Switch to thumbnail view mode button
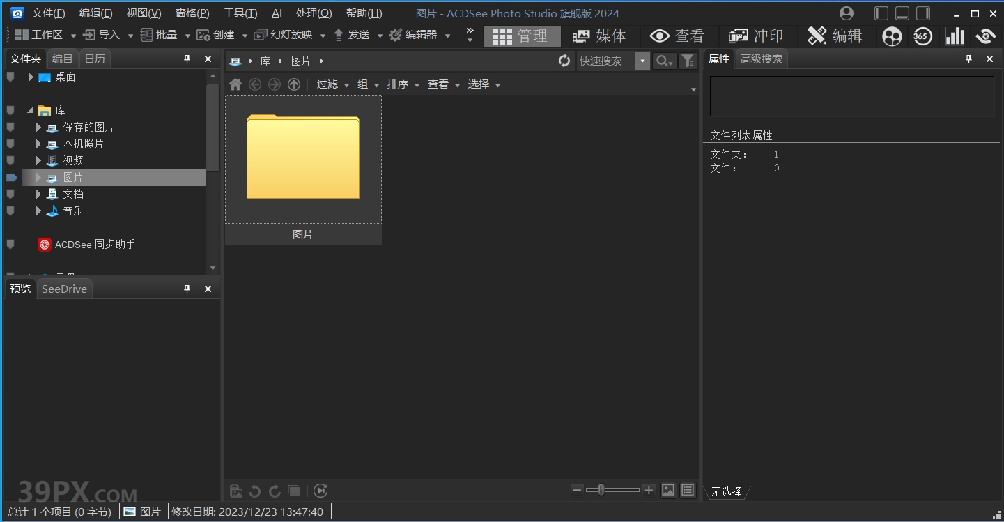This screenshot has height=522, width=1004. click(x=668, y=490)
